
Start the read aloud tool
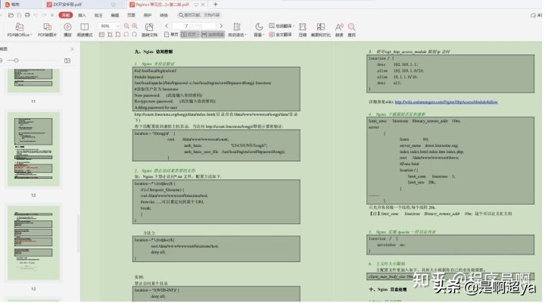click(339, 30)
